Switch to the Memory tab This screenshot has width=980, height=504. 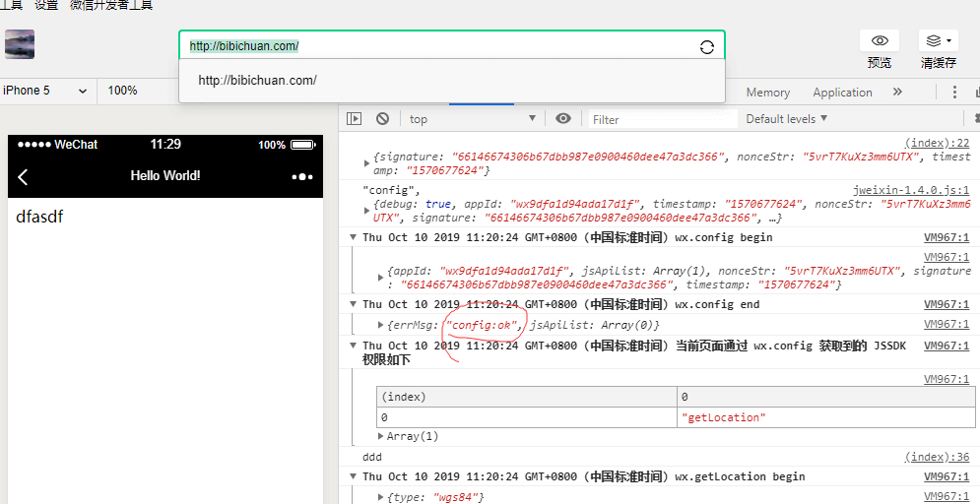767,93
